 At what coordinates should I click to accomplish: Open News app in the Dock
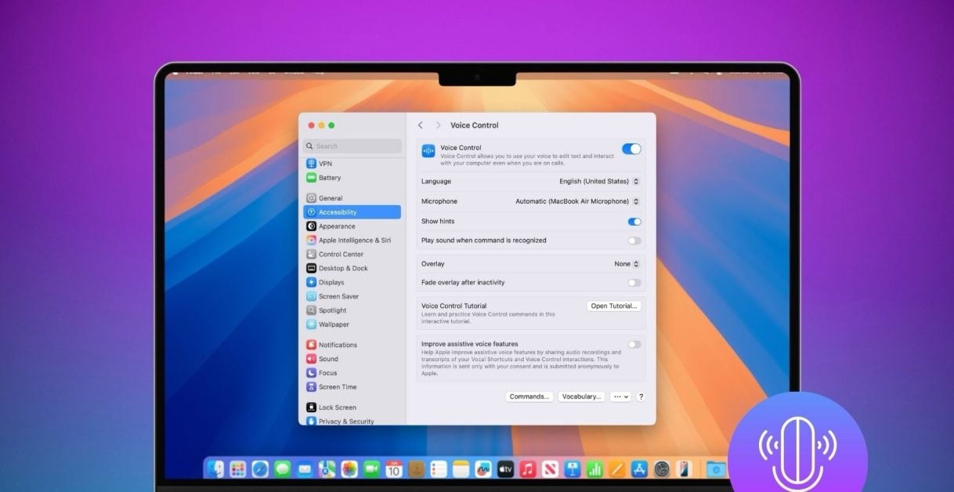click(x=550, y=469)
